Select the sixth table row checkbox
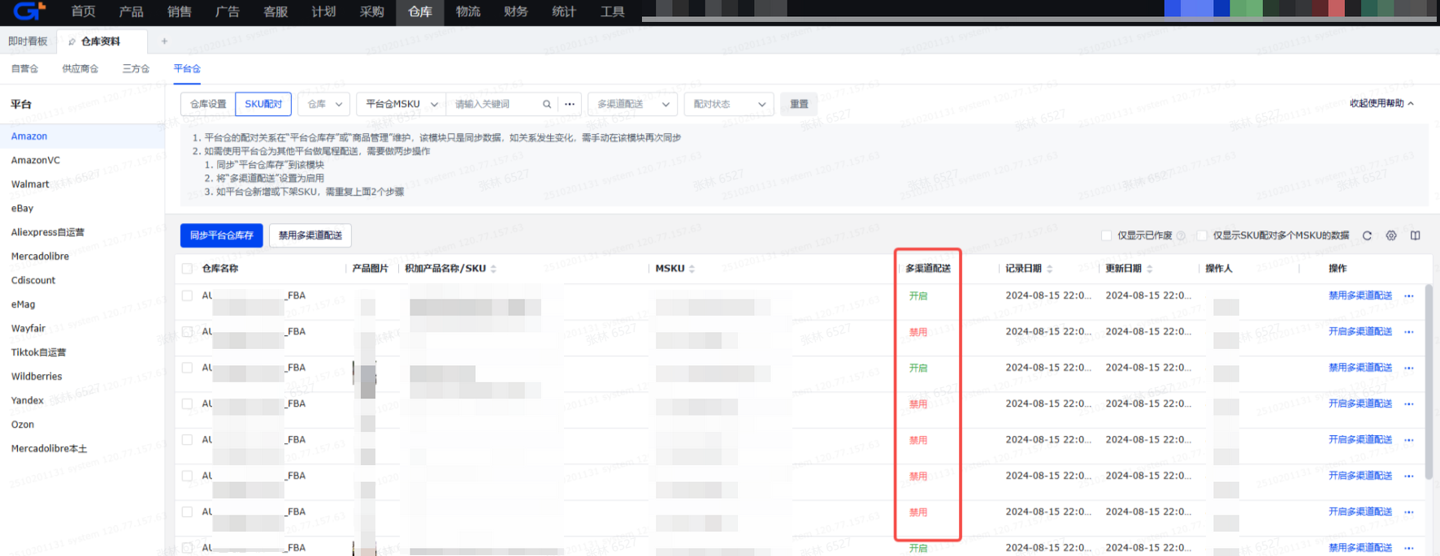Screen dimensions: 1440x556 coord(187,476)
